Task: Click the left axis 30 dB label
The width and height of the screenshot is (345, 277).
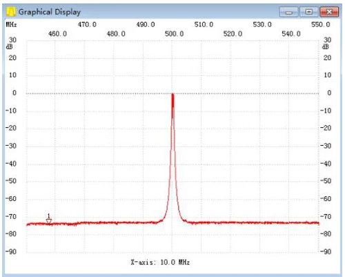Action: pyautogui.click(x=12, y=40)
